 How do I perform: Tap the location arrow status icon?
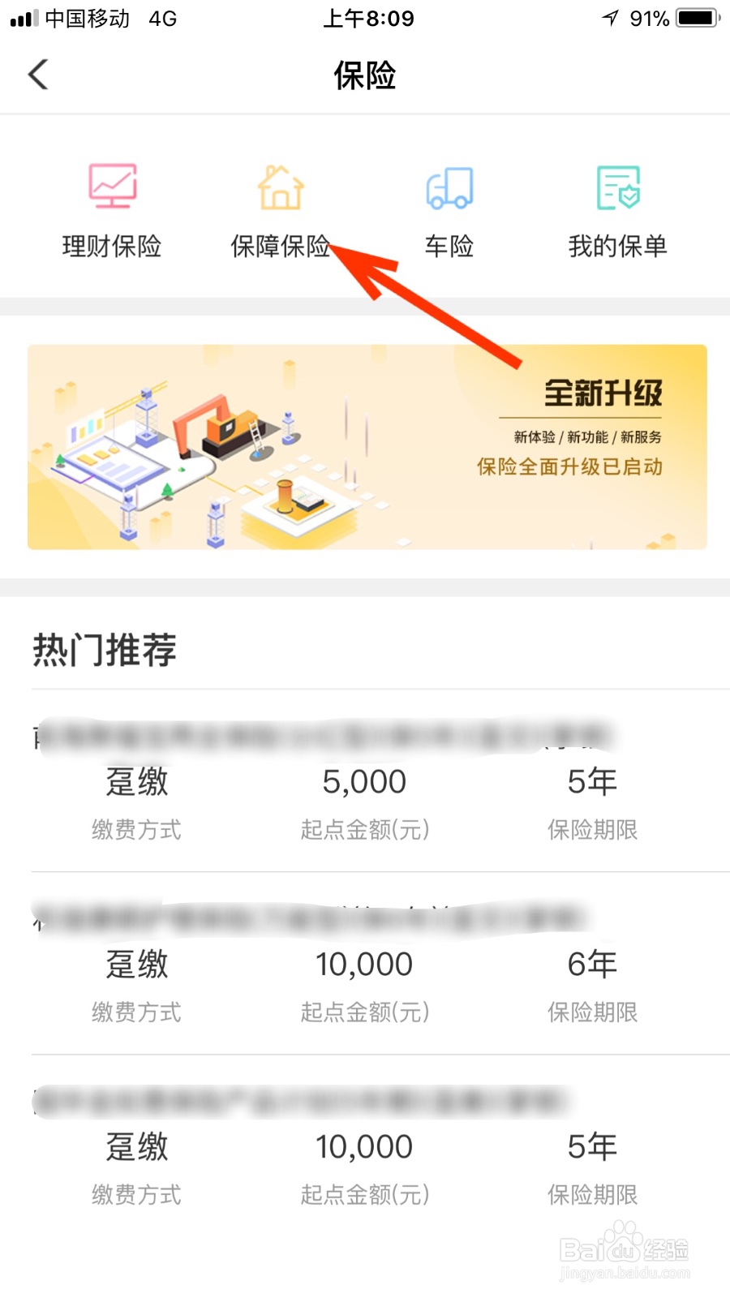click(x=611, y=18)
